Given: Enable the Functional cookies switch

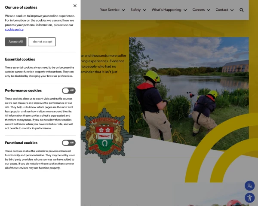Looking at the screenshot, I should pyautogui.click(x=69, y=143).
